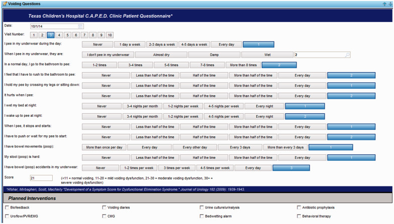Click blue score box for daytime underwear row
Screen dimensions: 394x224
click(258, 44)
